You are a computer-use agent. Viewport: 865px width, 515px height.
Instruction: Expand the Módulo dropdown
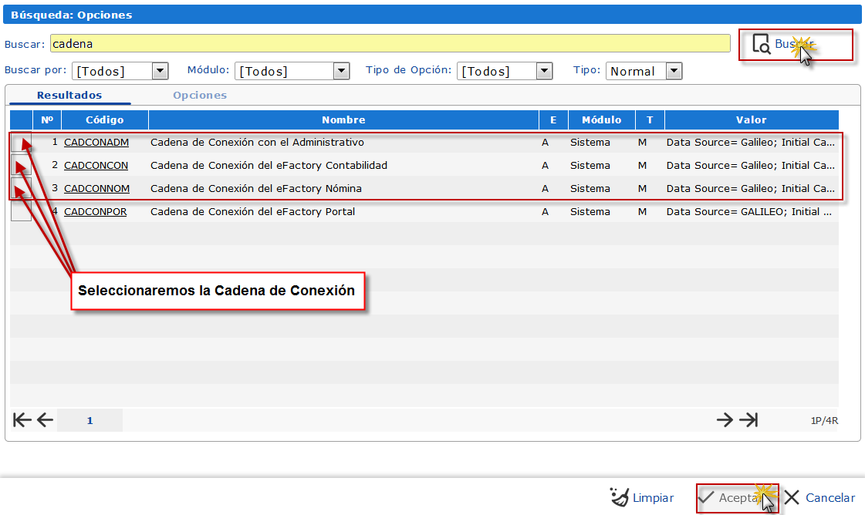point(341,71)
